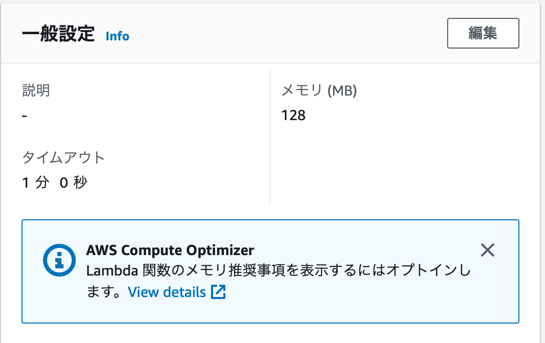Click the external link icon beside View details
The width and height of the screenshot is (545, 343).
pyautogui.click(x=219, y=292)
